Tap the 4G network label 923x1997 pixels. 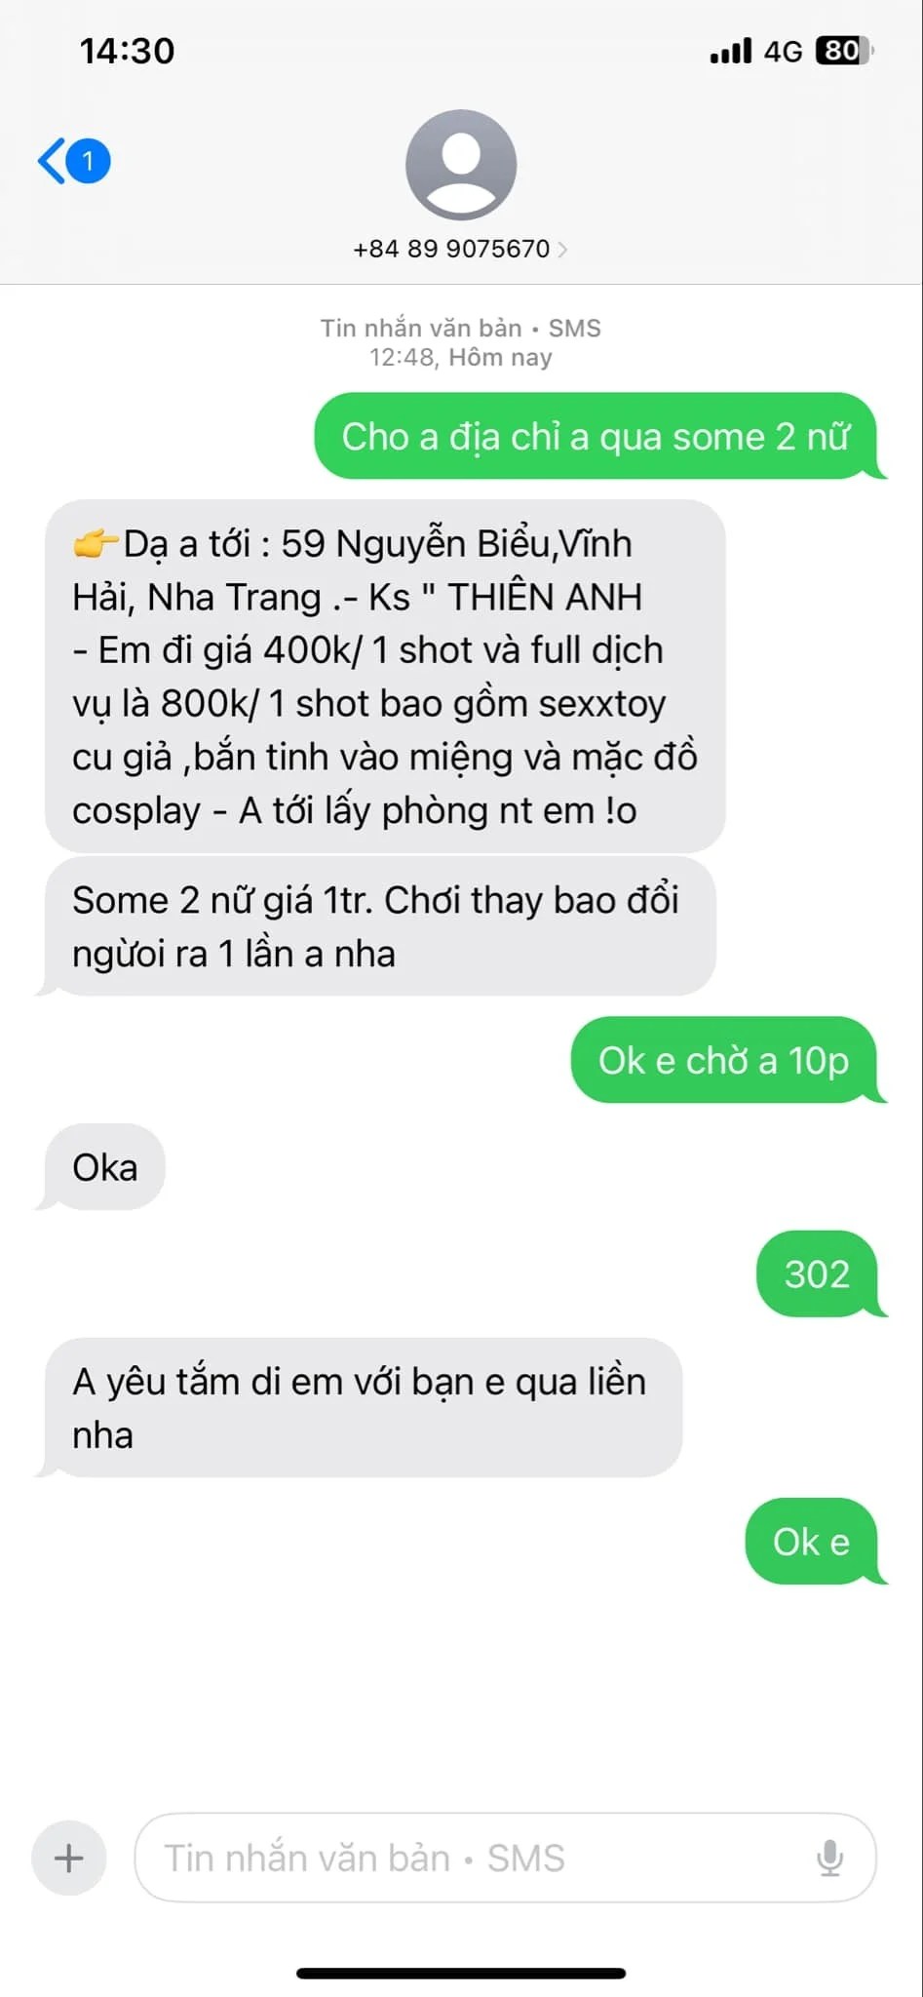click(783, 52)
